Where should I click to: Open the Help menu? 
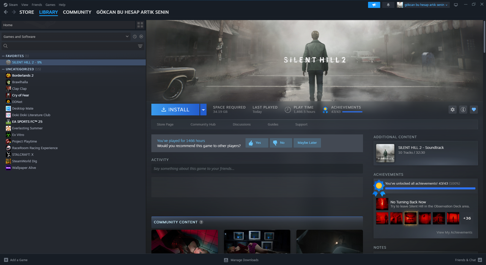pyautogui.click(x=62, y=5)
